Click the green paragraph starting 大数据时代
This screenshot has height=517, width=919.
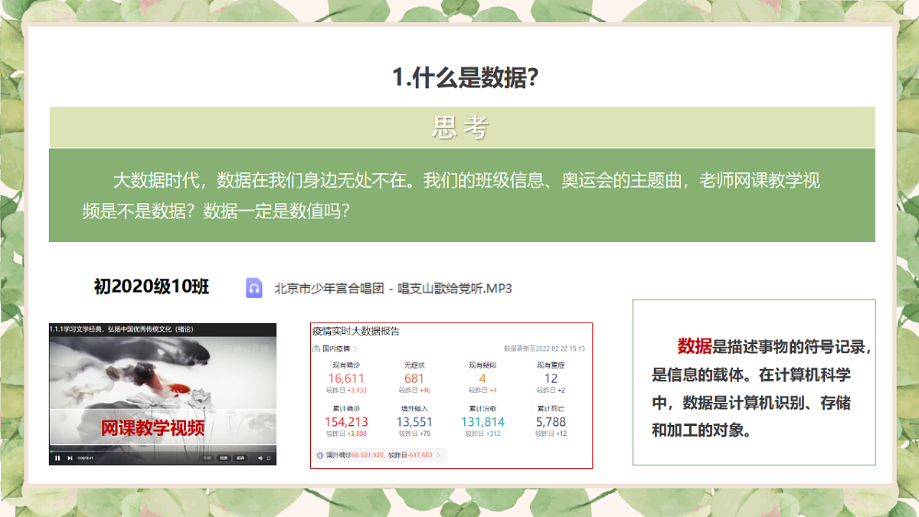pyautogui.click(x=462, y=195)
